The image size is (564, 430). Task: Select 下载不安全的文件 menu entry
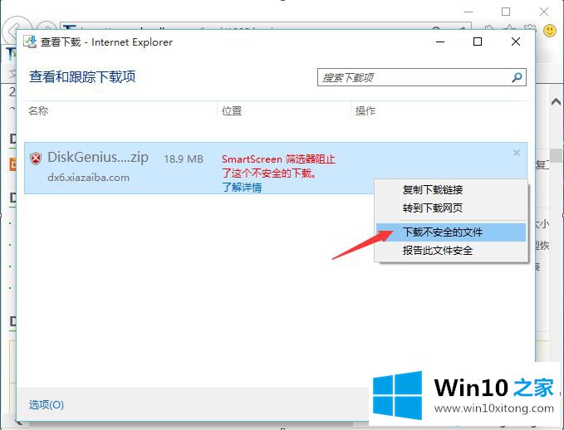pyautogui.click(x=451, y=232)
